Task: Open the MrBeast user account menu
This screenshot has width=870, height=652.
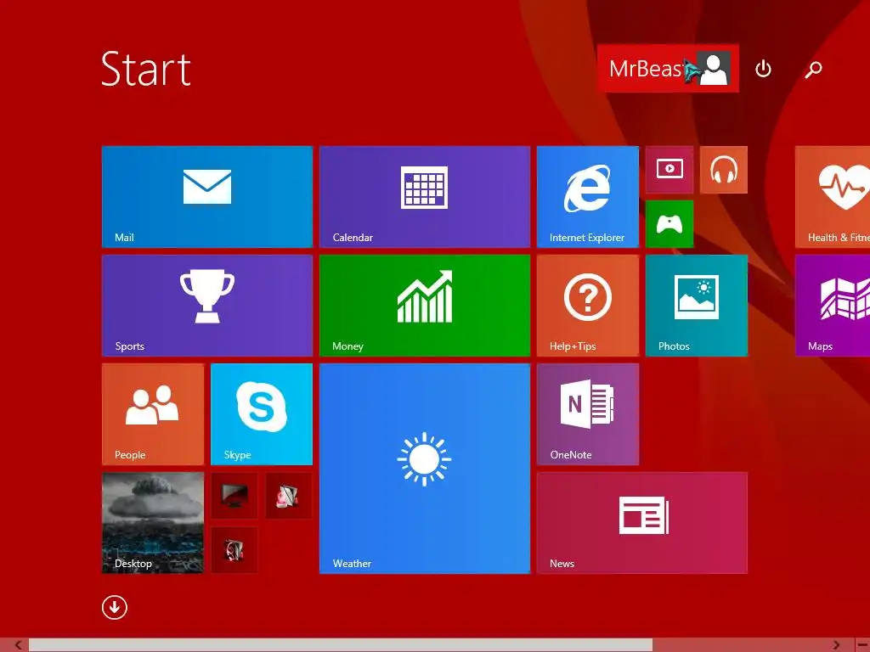Action: pos(668,69)
